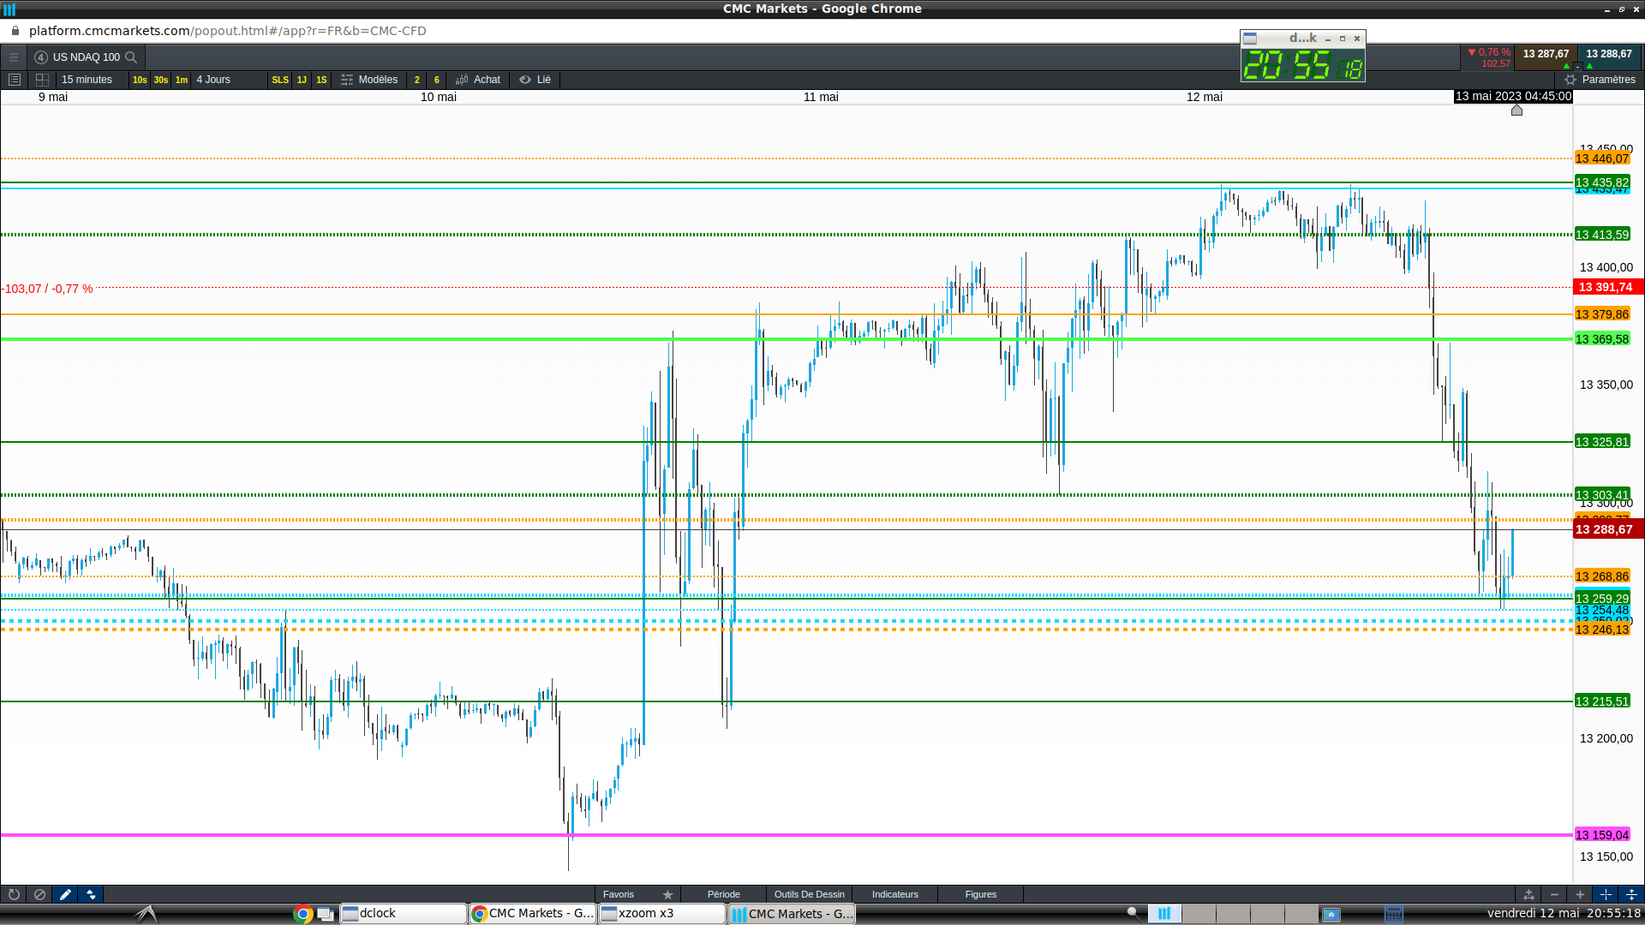Open the hamburger menu icon
Image resolution: width=1645 pixels, height=925 pixels.
coord(14,57)
